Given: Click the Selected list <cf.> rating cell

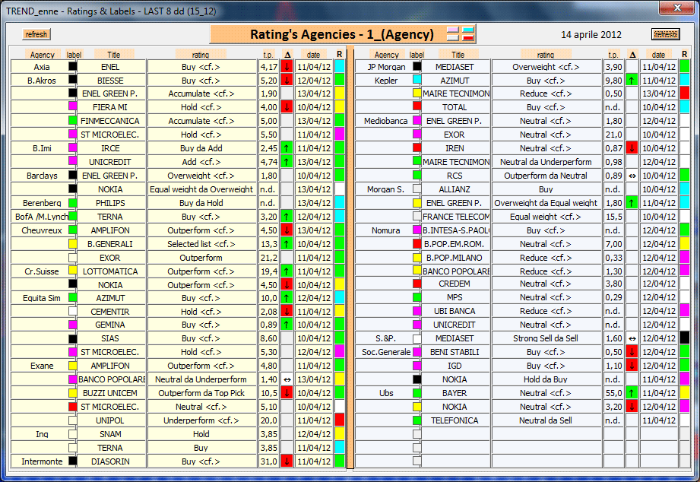Looking at the screenshot, I should 201,244.
